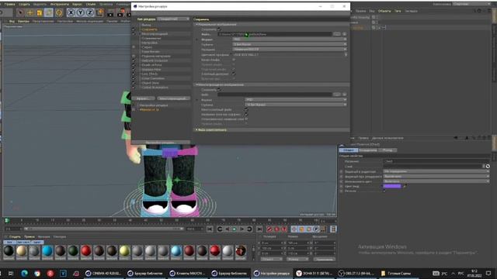
Task: Toggle the X axis lock
Action: [x=71, y=12]
